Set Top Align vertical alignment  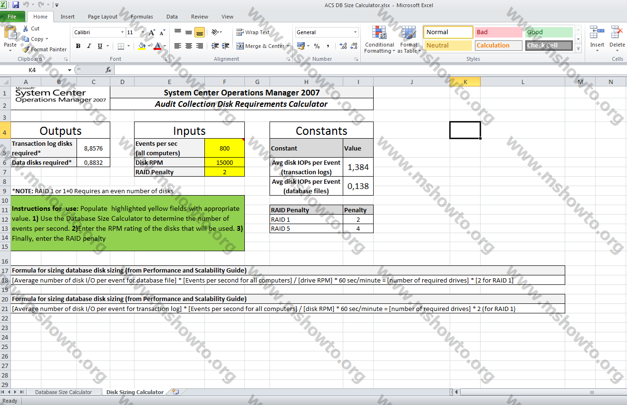pos(178,32)
